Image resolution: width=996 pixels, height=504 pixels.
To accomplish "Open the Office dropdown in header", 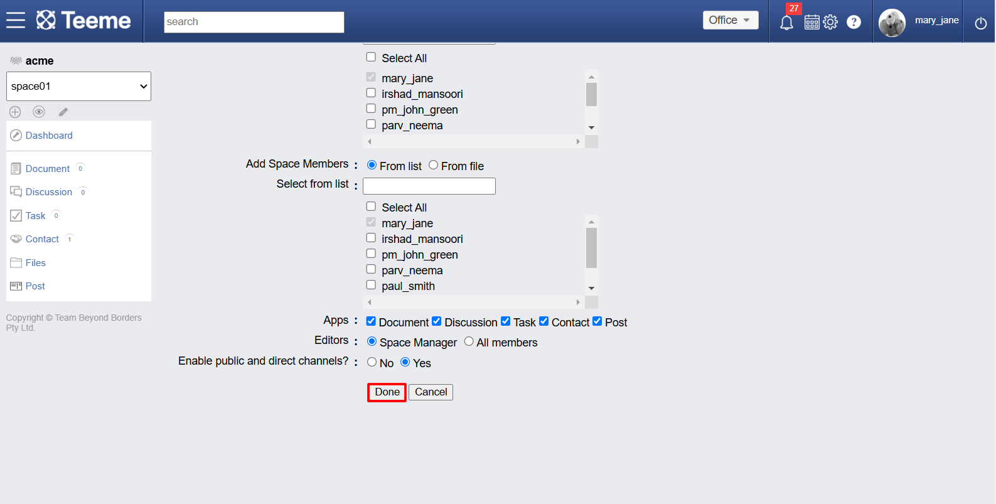I will tap(731, 20).
